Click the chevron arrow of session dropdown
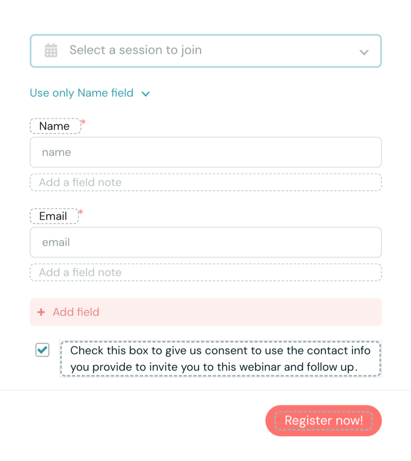The height and width of the screenshot is (461, 411). [x=364, y=52]
